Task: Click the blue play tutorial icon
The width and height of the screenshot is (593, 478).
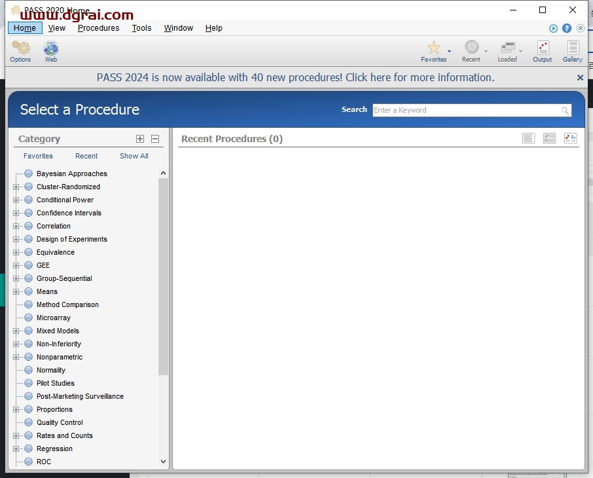Action: (553, 28)
